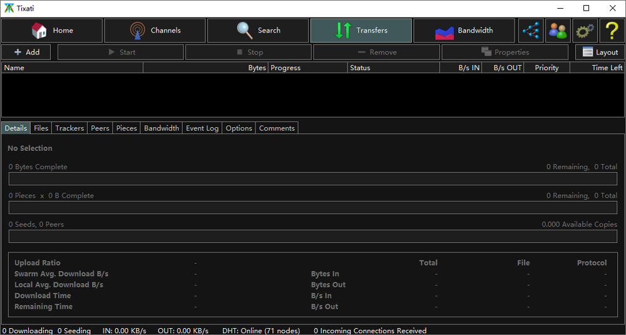Switch to the Comments tab
This screenshot has width=626, height=335.
(x=277, y=128)
